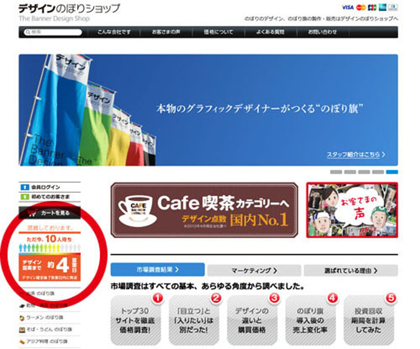Click the 会員ログイン member login icon
The image size is (420, 349).
click(24, 187)
